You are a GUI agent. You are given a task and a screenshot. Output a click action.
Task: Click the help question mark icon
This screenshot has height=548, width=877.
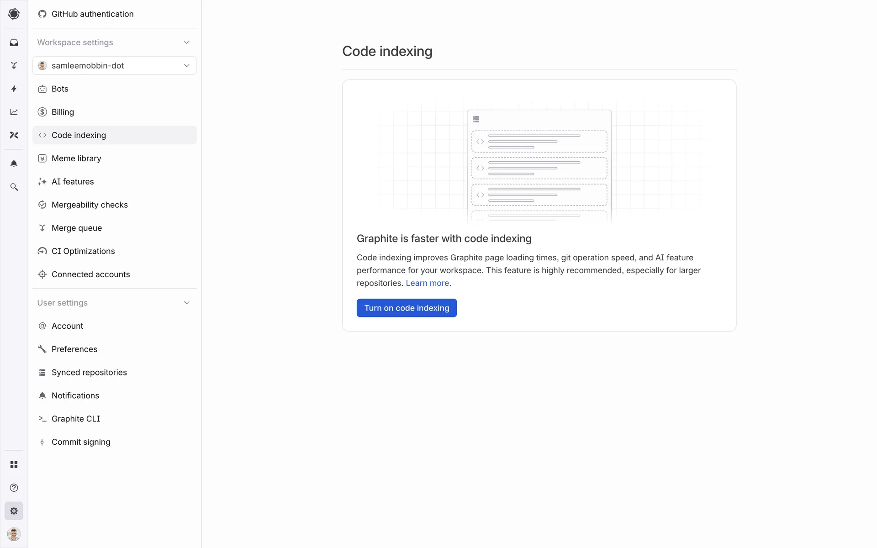(14, 488)
